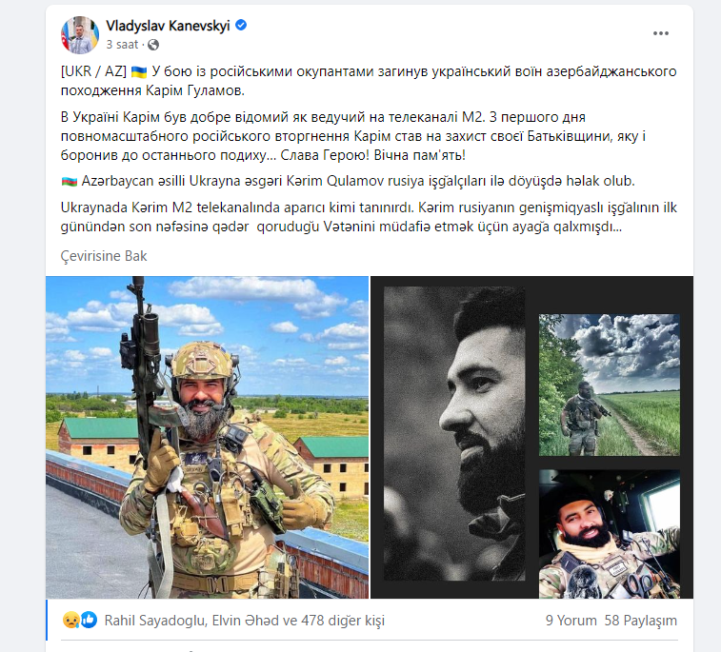Open the soldier holding rifle photo

[208, 437]
